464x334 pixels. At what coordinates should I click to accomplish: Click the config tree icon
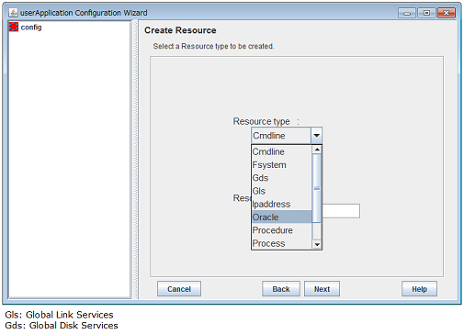14,27
